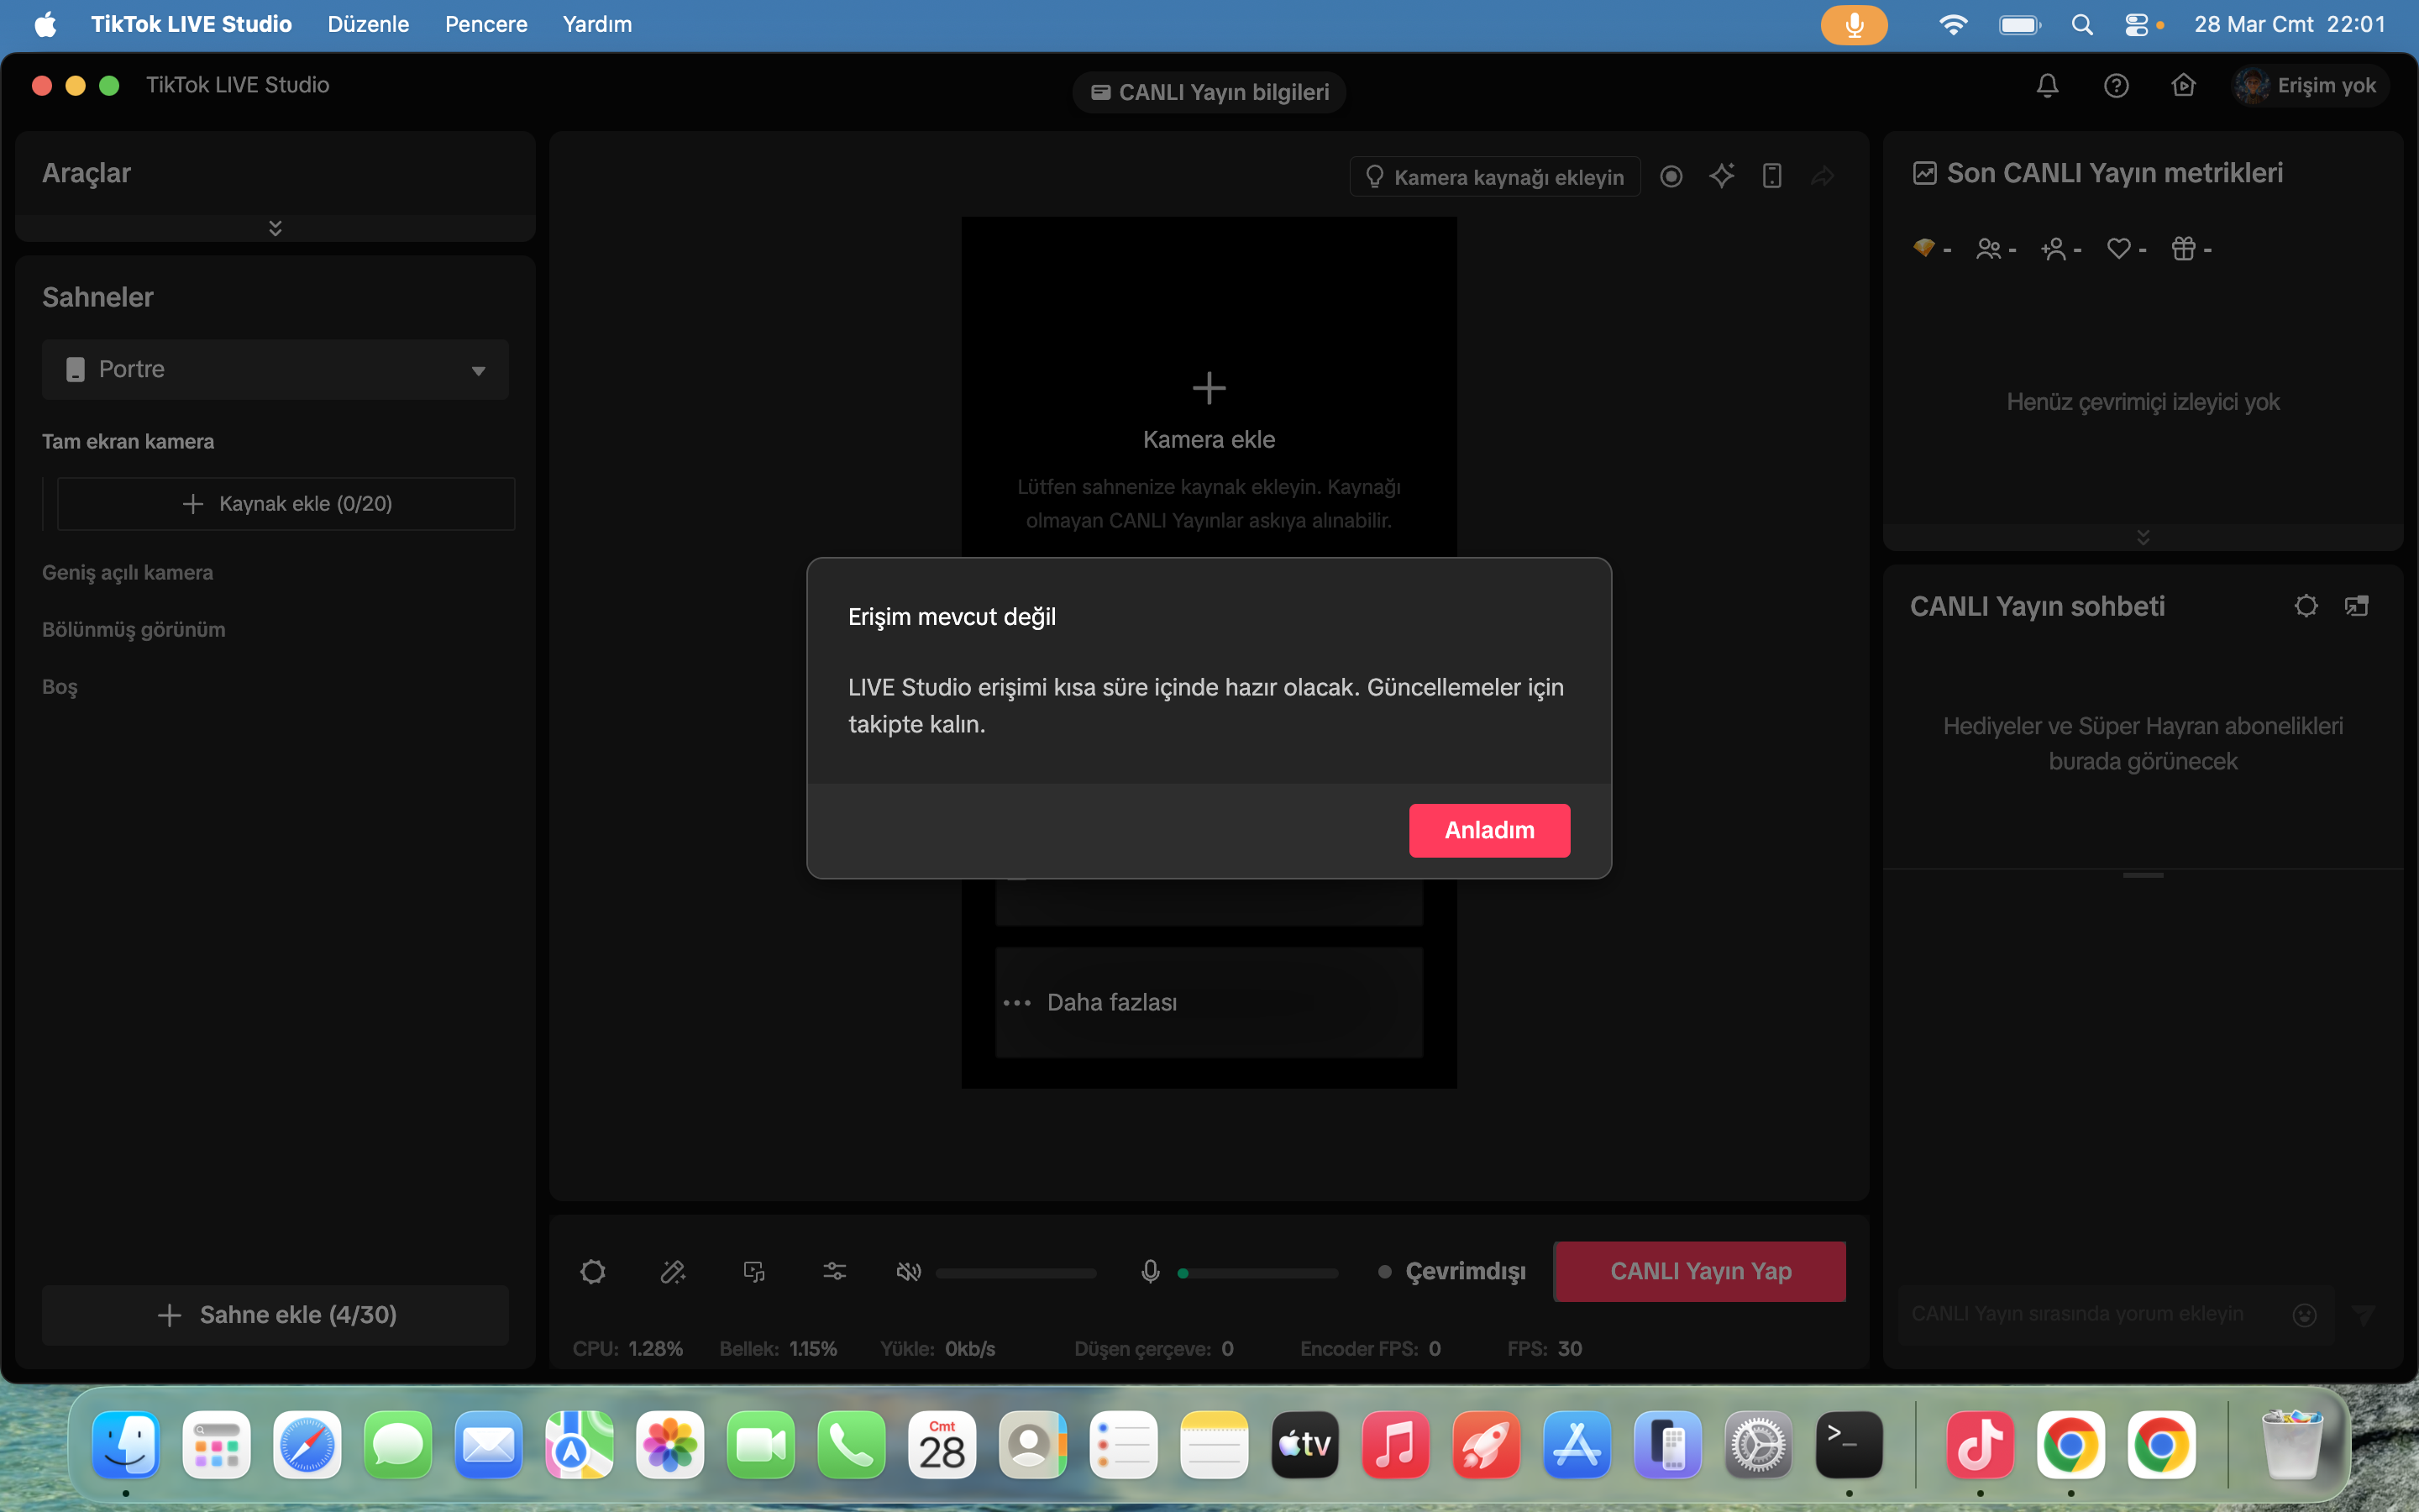Open the audio mixer sliders icon
Viewport: 2419px width, 1512px height.
coord(835,1271)
